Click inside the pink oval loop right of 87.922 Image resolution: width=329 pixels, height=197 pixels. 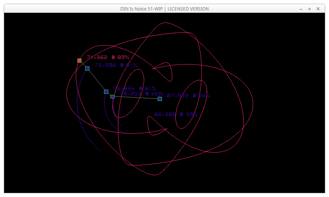[192, 104]
